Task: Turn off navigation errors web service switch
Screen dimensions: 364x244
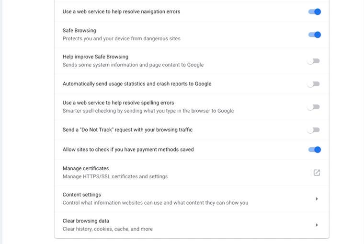Action: [x=314, y=12]
